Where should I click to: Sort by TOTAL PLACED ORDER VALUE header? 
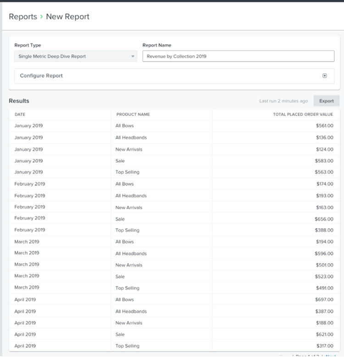(x=303, y=114)
